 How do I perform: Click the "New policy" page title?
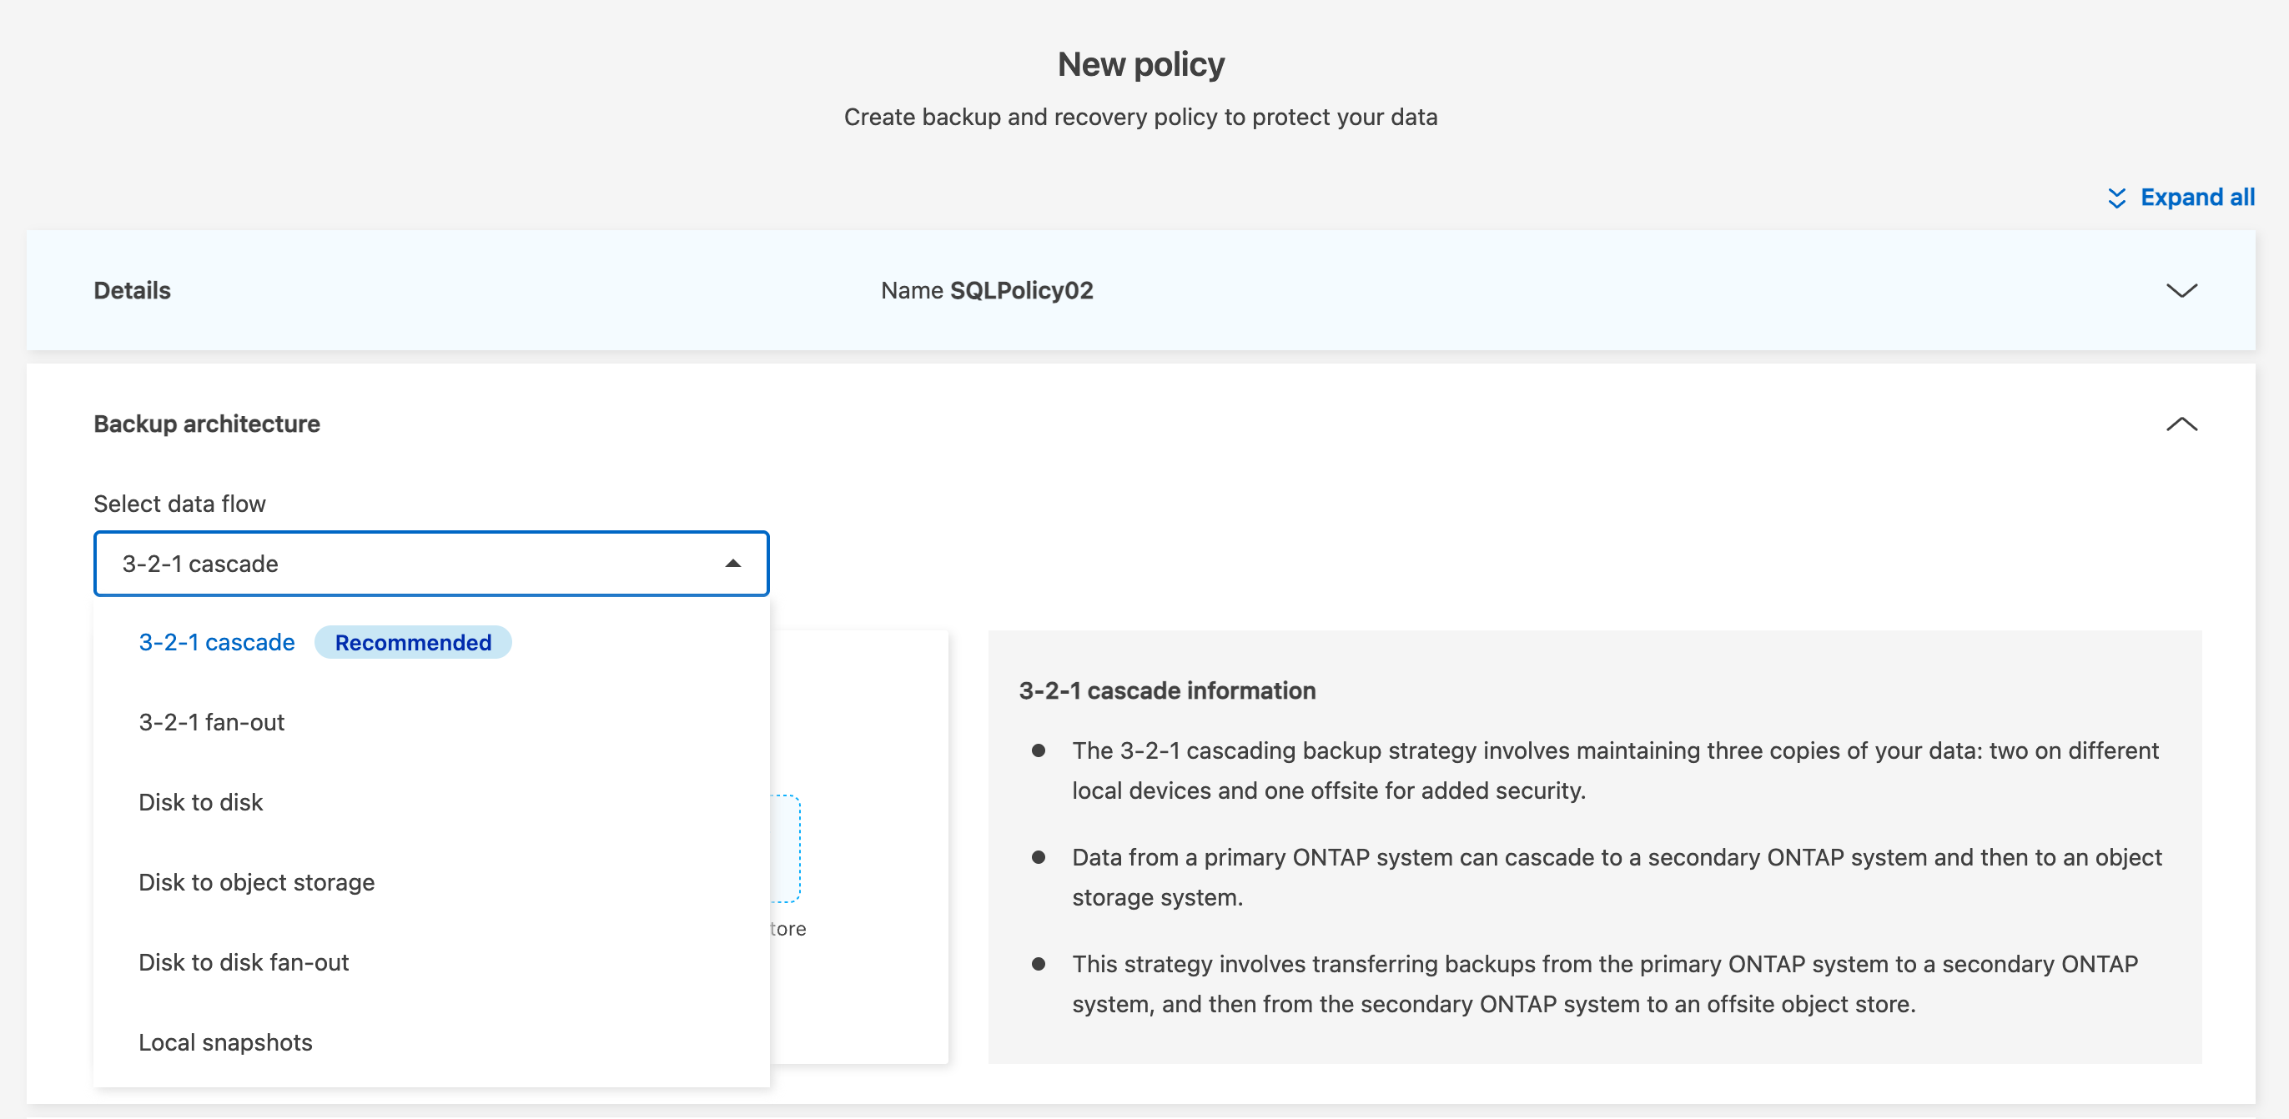click(1141, 63)
